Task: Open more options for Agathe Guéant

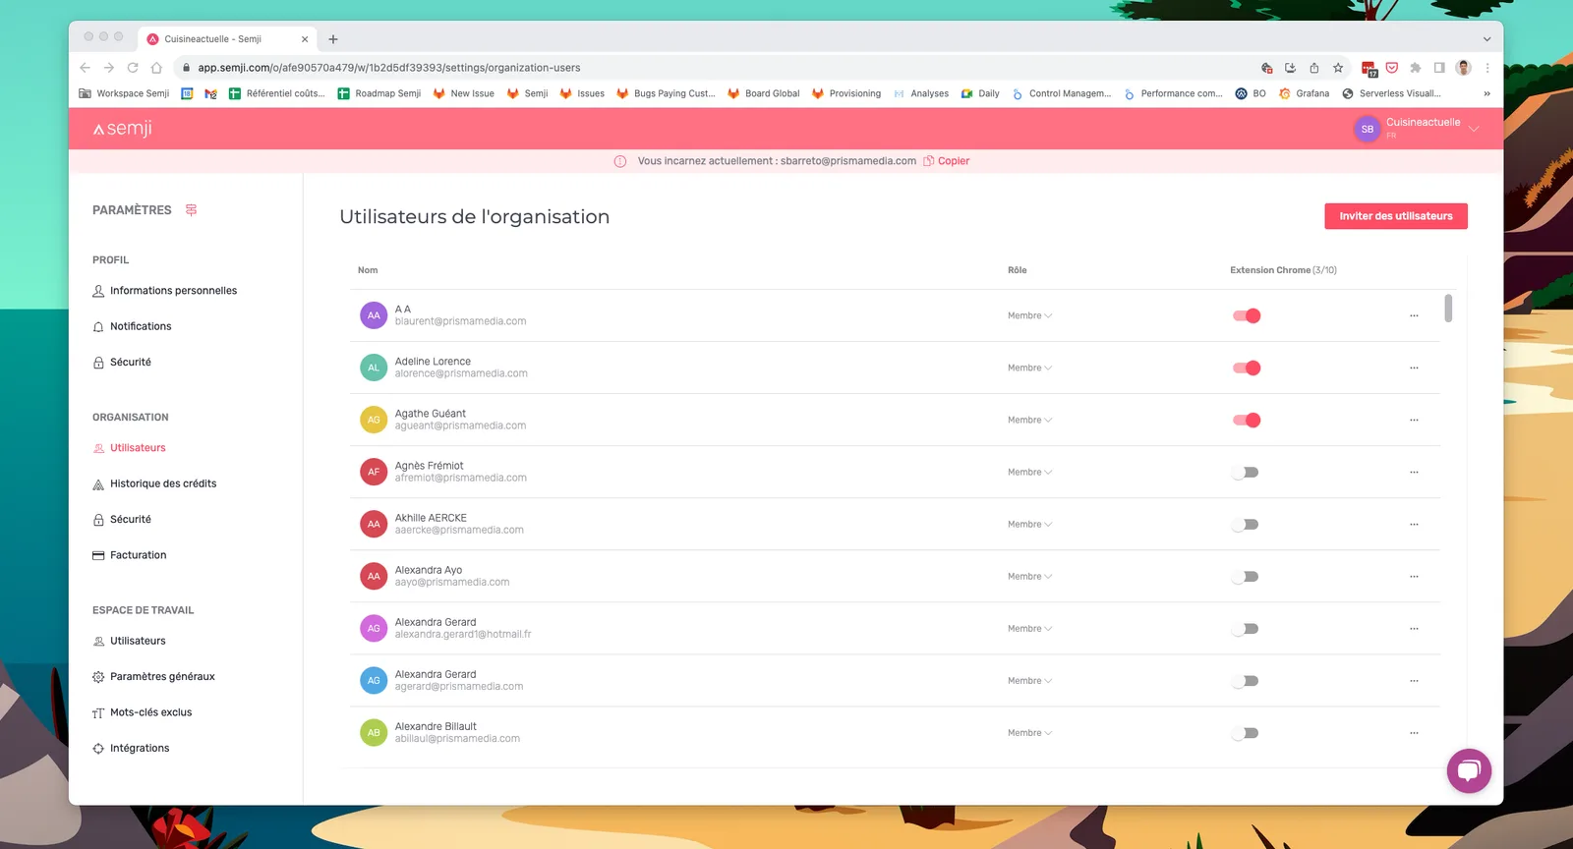Action: click(x=1414, y=420)
